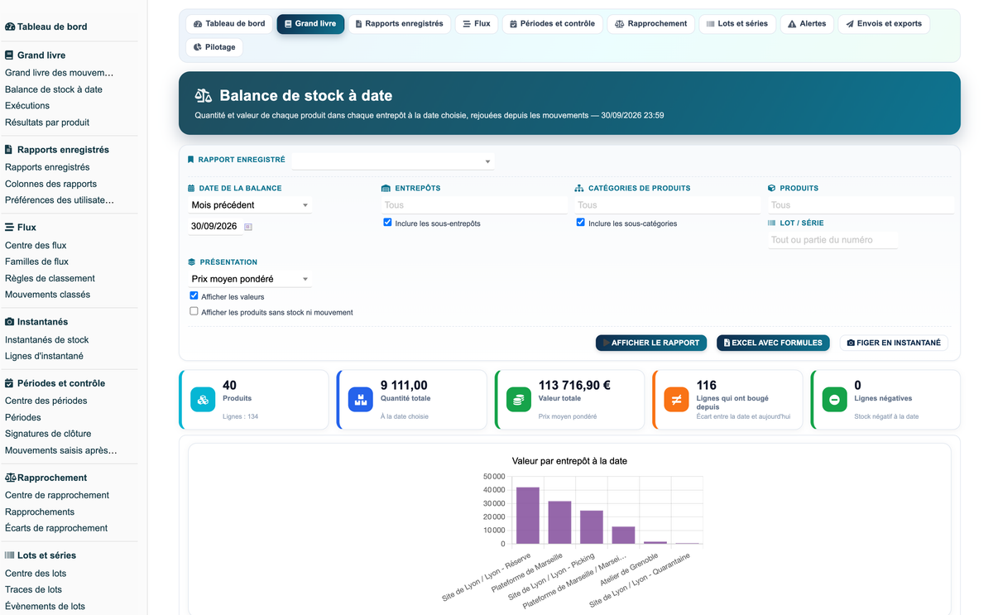The width and height of the screenshot is (993, 615).
Task: Click the bookmark icon next to Rapport enregistré
Action: pos(191,160)
